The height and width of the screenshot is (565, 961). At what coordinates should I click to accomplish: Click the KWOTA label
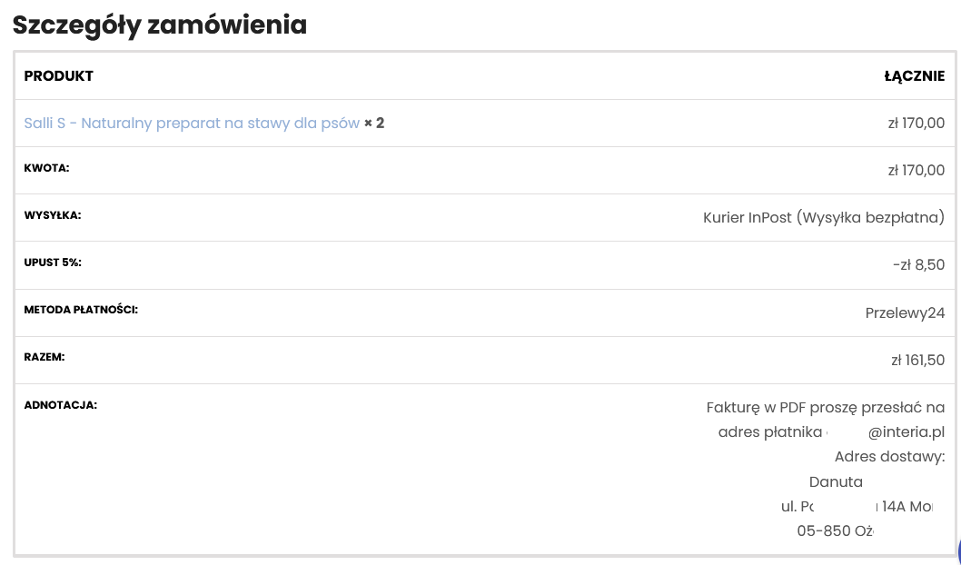click(46, 168)
